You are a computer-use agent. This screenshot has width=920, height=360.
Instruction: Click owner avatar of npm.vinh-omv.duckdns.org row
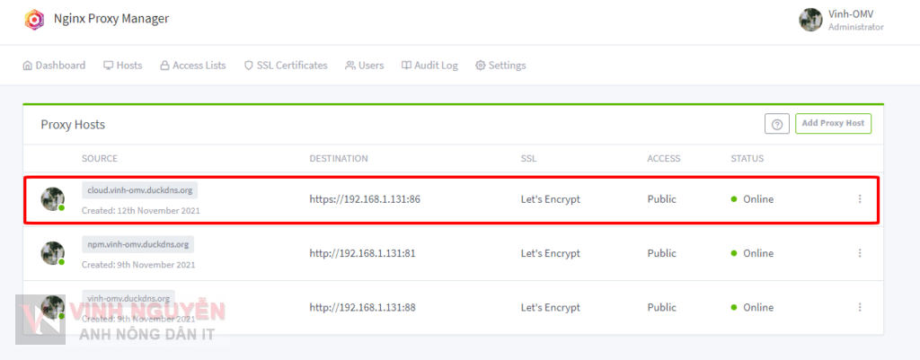52,253
